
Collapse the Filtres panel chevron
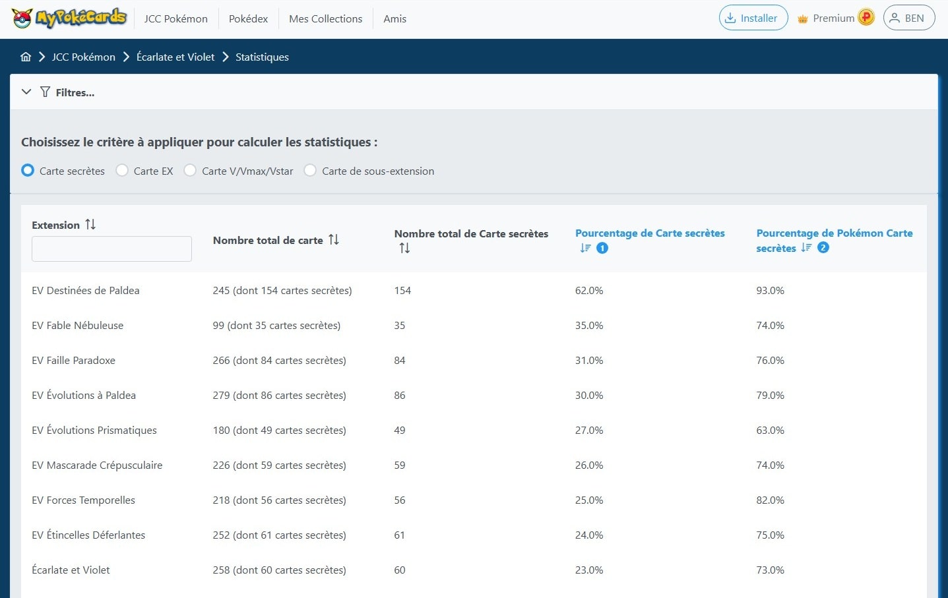coord(26,92)
